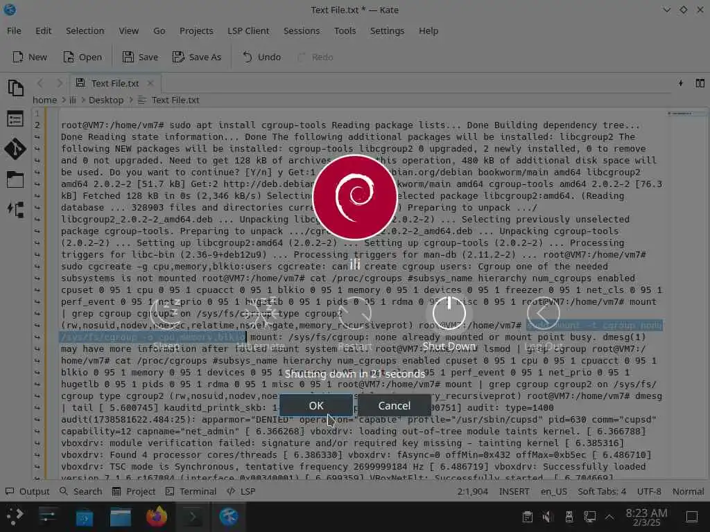The width and height of the screenshot is (710, 532).
Task: Open the Edit menu in Kate
Action: click(44, 30)
